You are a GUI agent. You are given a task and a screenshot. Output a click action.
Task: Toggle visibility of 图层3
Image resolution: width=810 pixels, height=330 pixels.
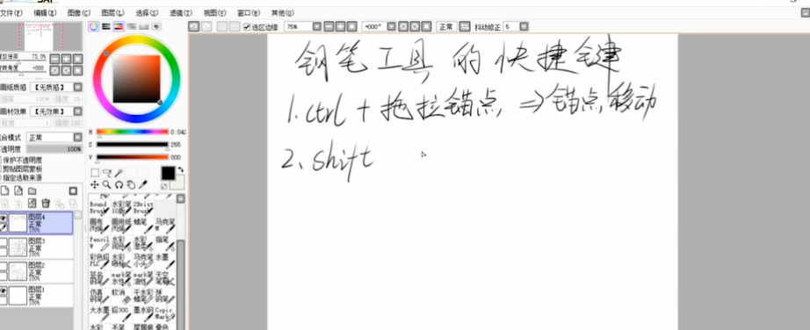click(x=4, y=243)
